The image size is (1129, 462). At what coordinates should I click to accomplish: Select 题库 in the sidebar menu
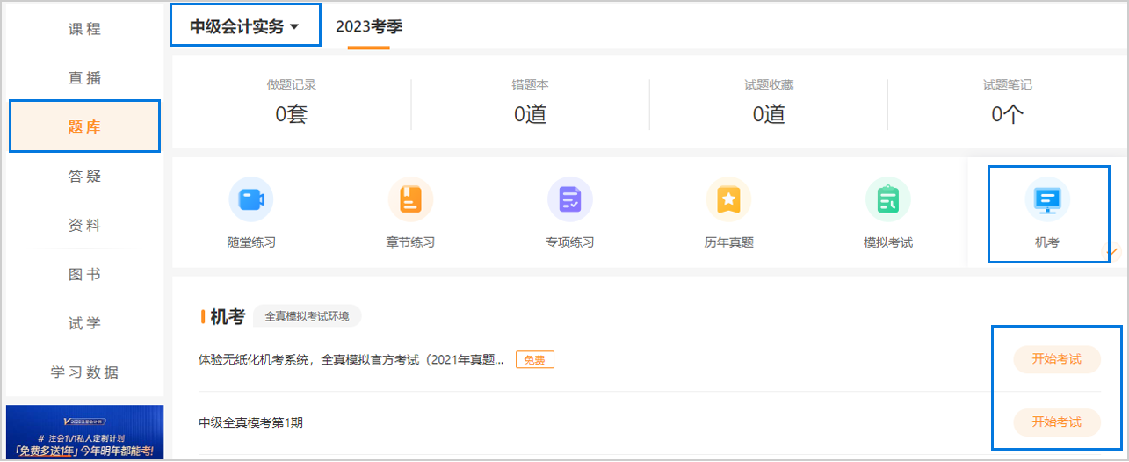coord(84,127)
